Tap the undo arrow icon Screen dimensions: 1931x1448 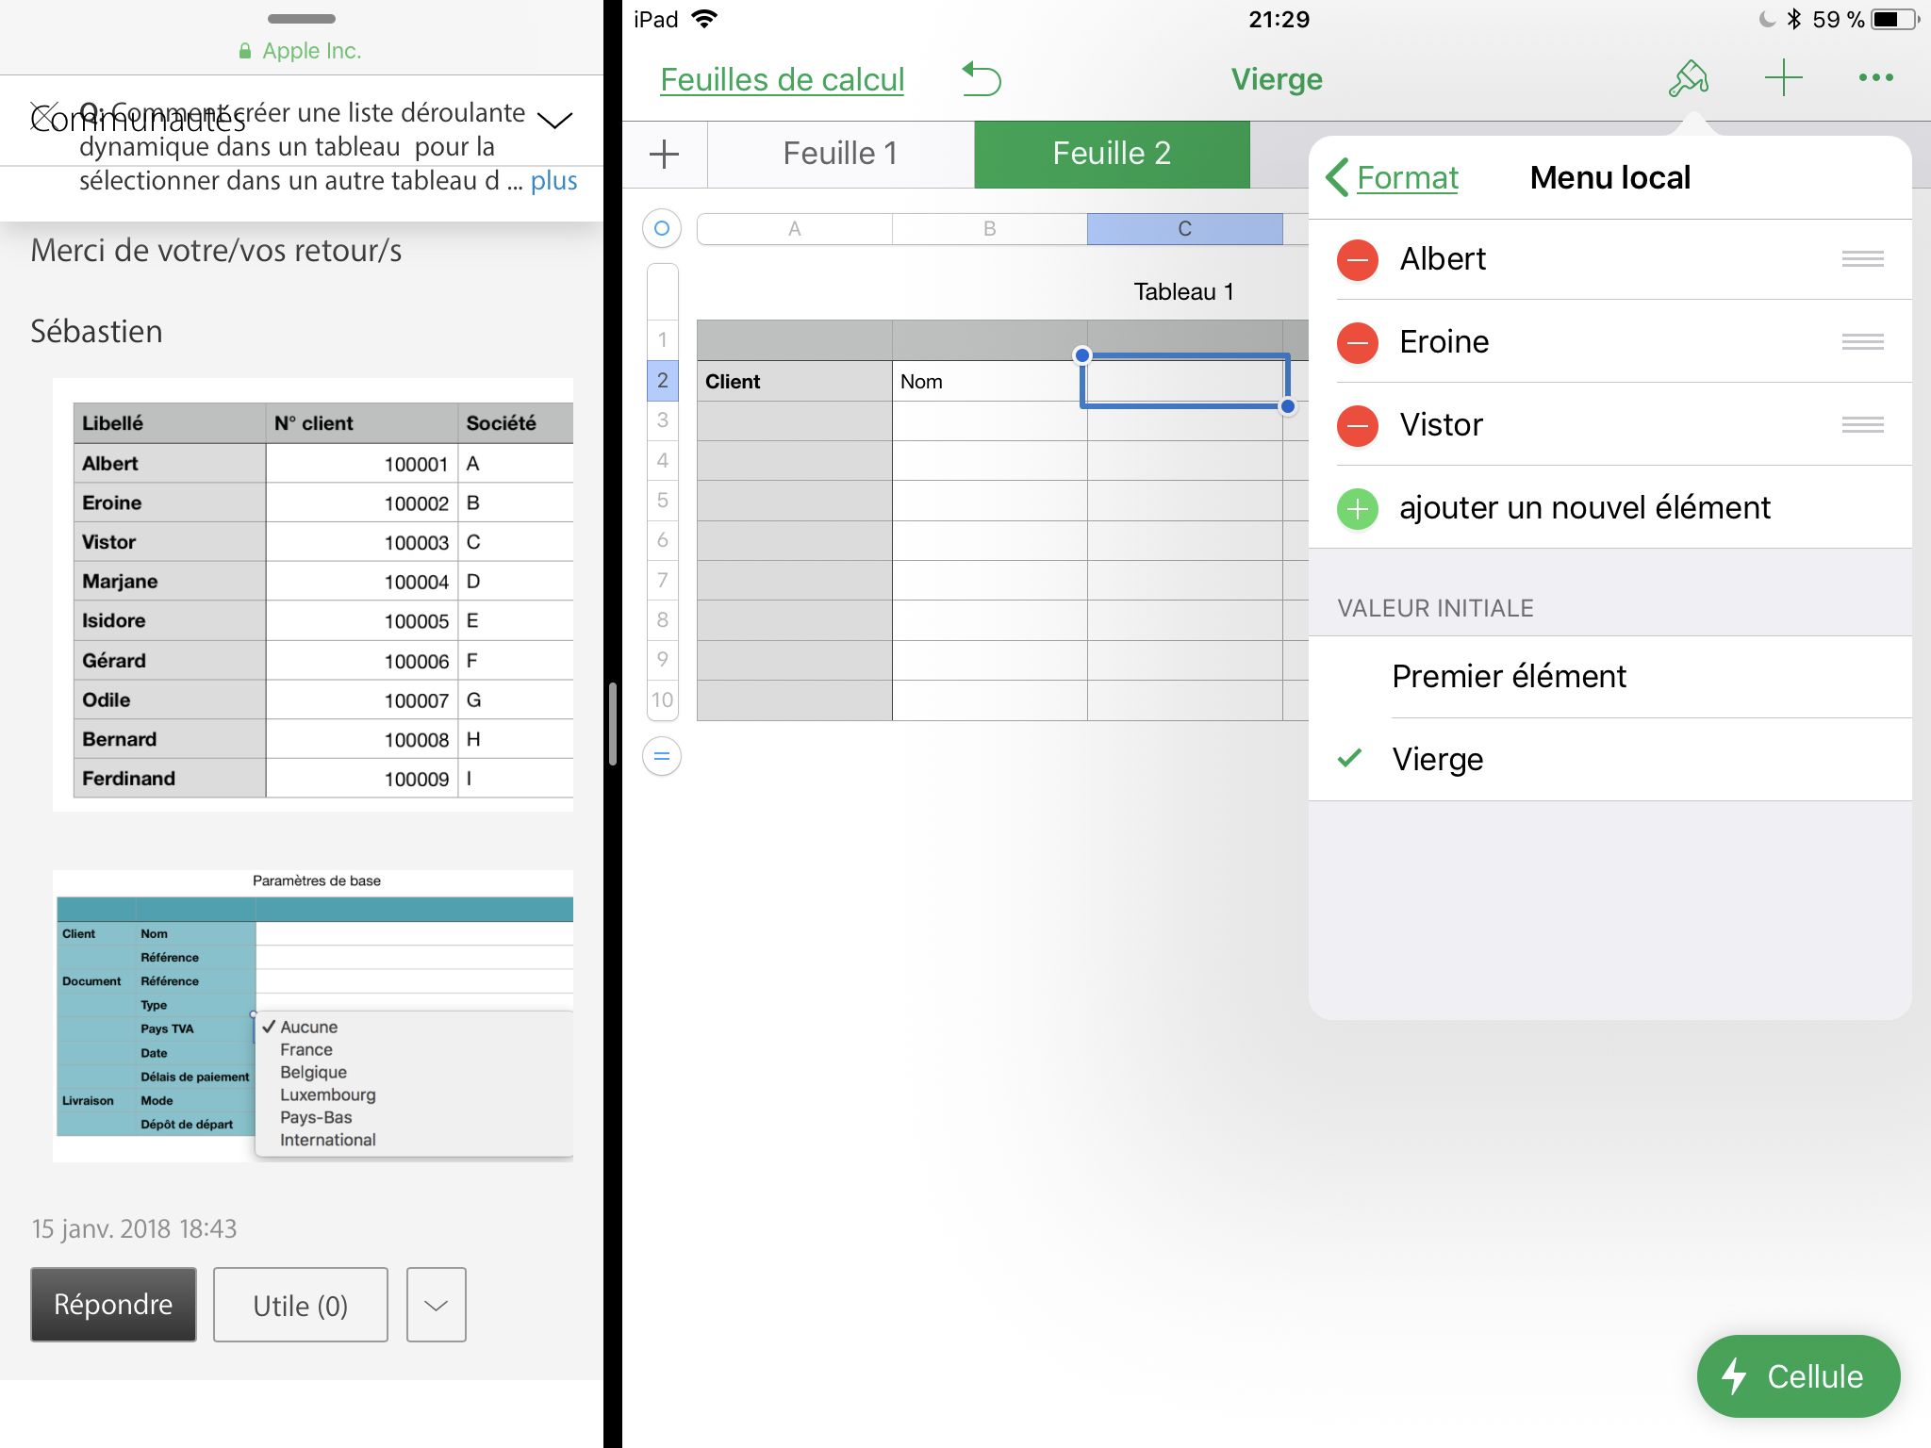(982, 79)
